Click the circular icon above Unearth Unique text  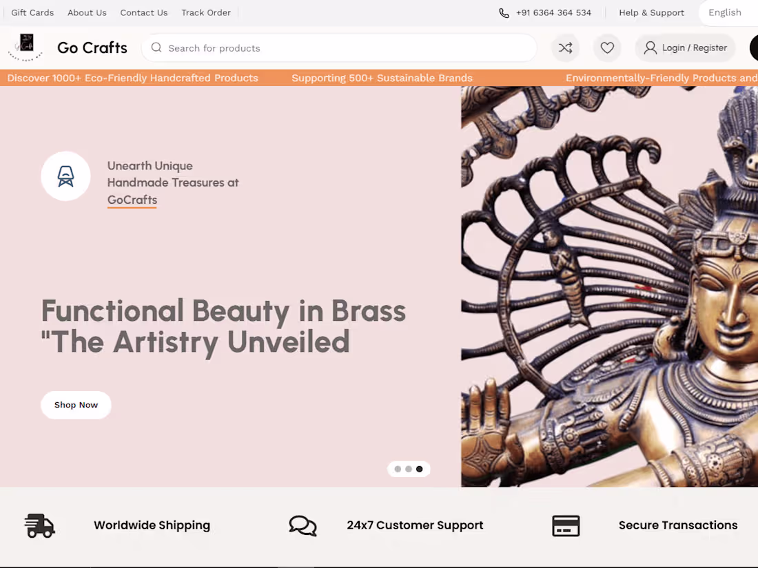pos(65,176)
